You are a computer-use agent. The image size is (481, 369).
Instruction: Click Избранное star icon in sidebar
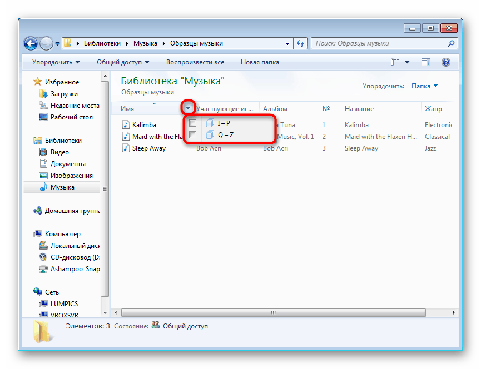click(37, 82)
